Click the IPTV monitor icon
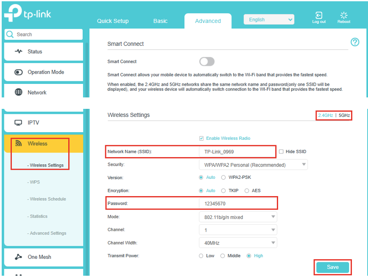Viewport: 368px width, 277px height. click(18, 123)
